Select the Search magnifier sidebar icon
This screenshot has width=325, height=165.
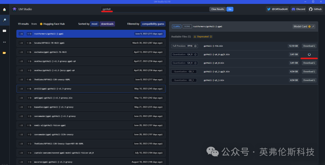pos(4,20)
